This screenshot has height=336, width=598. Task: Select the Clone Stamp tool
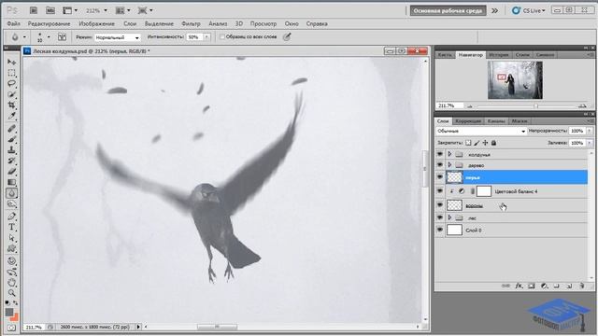(x=12, y=149)
